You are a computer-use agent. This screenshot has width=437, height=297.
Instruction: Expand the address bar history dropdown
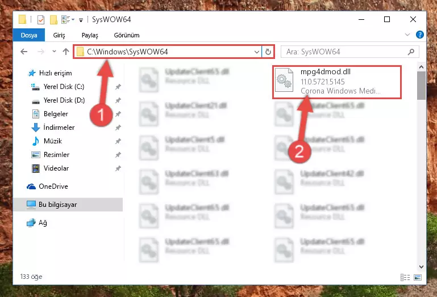pos(257,52)
